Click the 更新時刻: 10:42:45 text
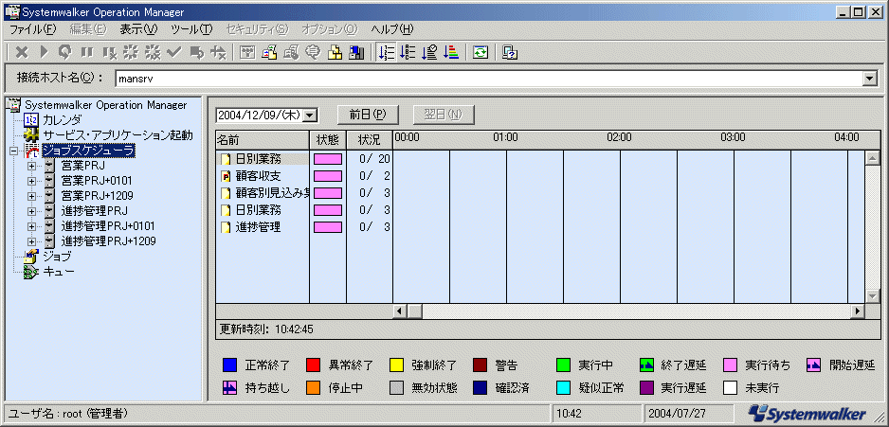 [267, 329]
